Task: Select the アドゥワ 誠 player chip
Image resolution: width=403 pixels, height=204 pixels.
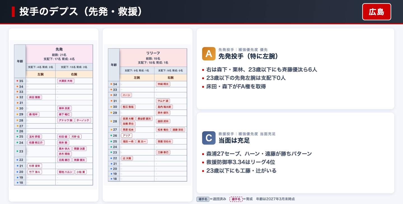Action: [x=65, y=120]
